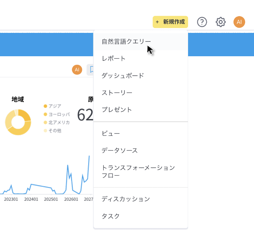
Task: Pick the プレゼント menu entry
Action: (x=116, y=110)
